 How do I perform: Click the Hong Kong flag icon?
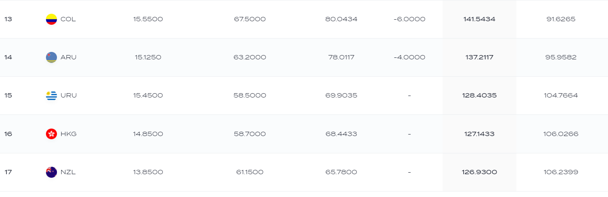(x=51, y=134)
